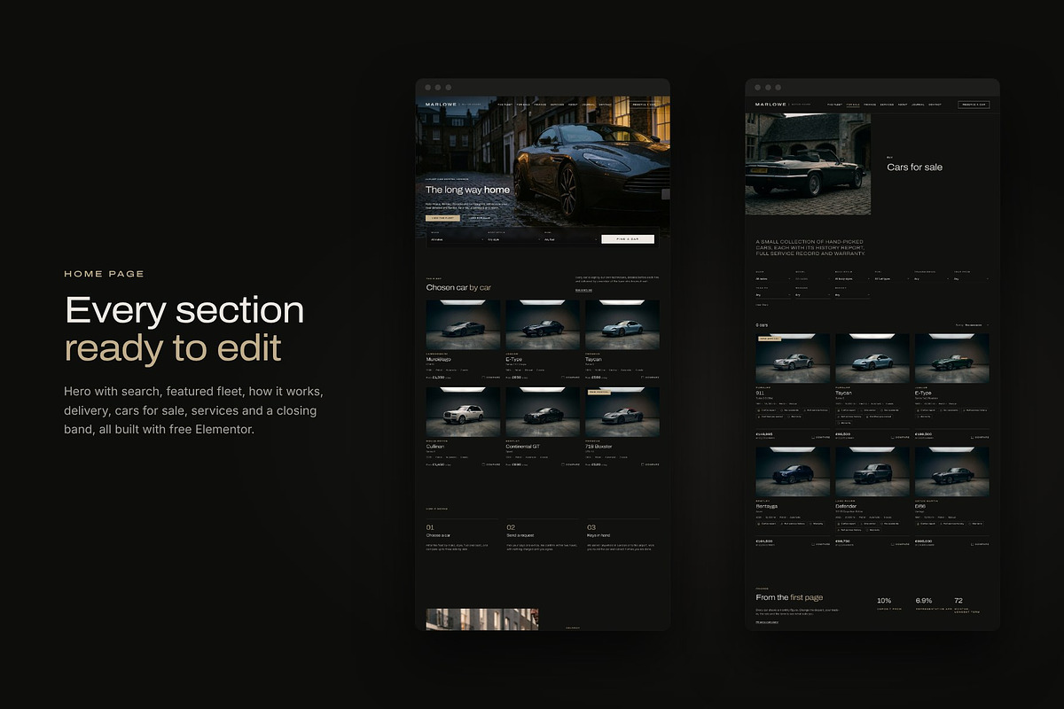Tick Compare on the Murciélago card
Image resolution: width=1064 pixels, height=709 pixels.
click(490, 377)
